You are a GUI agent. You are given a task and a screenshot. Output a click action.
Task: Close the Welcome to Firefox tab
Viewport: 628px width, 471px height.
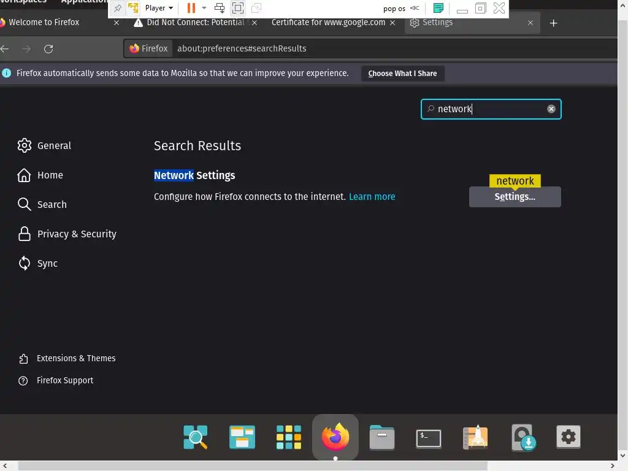pyautogui.click(x=117, y=23)
